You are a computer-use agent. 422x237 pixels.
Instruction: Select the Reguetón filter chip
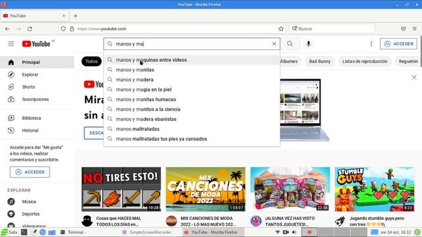click(x=408, y=61)
